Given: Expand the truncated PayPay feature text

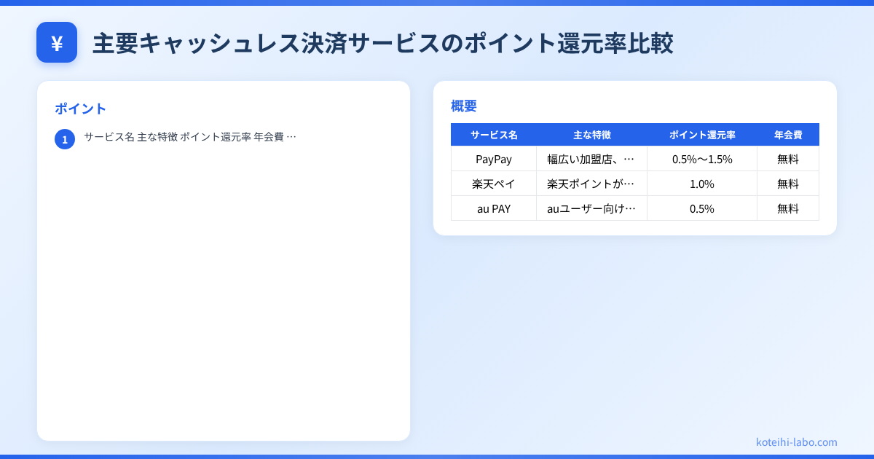Looking at the screenshot, I should (591, 159).
